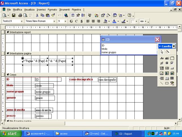Select the page number expression text box
The image size is (182, 137).
click(48, 61)
